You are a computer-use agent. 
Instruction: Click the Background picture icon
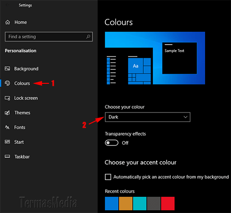7,69
